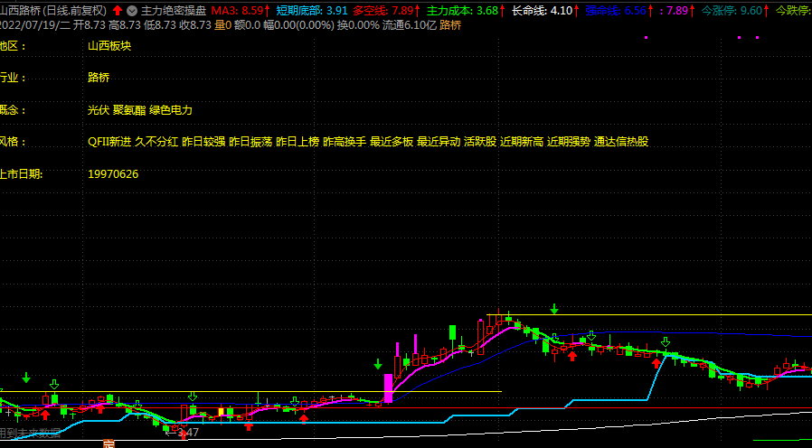
Task: Open the 久不分红 style tag
Action: (156, 142)
